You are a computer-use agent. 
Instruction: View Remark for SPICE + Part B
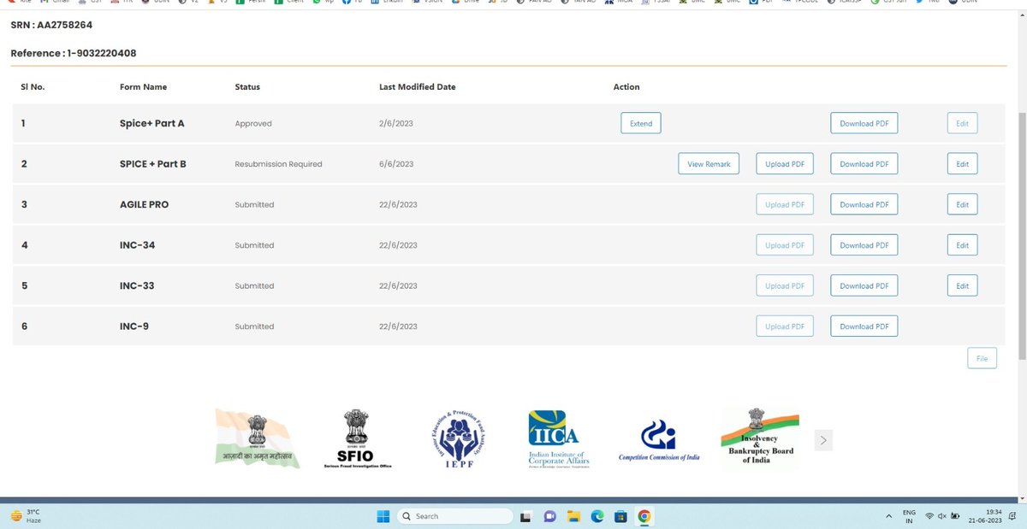pos(709,164)
